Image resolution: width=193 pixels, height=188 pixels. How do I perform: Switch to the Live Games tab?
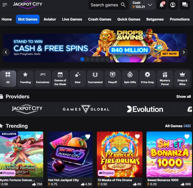click(x=72, y=19)
